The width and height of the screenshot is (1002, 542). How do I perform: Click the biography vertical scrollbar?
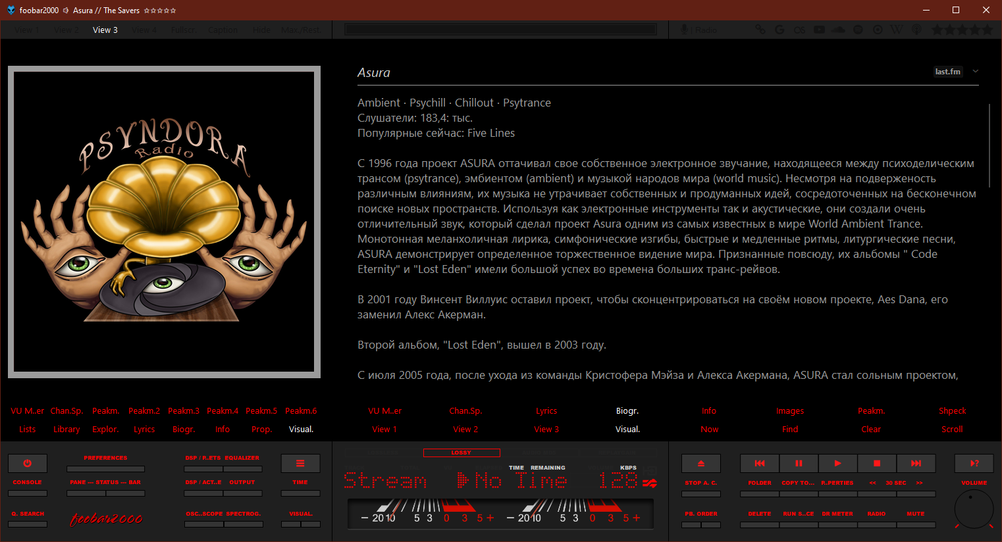989,145
